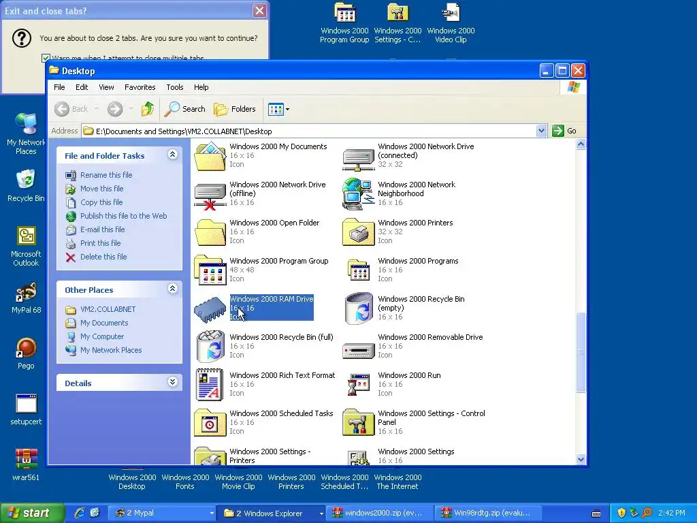697x523 pixels.
Task: Open the 2 Mypal taskbar group
Action: point(163,513)
